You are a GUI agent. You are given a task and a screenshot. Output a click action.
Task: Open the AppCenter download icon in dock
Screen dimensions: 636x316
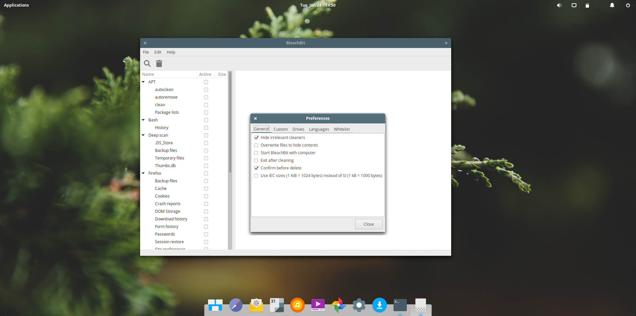[380, 305]
